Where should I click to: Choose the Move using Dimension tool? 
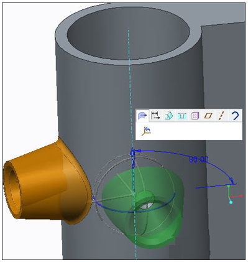point(155,116)
